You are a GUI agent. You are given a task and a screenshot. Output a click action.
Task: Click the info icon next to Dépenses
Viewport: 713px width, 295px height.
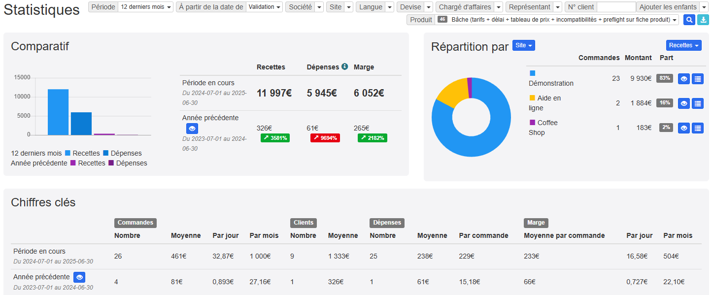coord(344,66)
